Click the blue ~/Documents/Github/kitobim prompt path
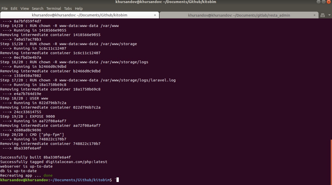332x185 pixels. (80, 180)
